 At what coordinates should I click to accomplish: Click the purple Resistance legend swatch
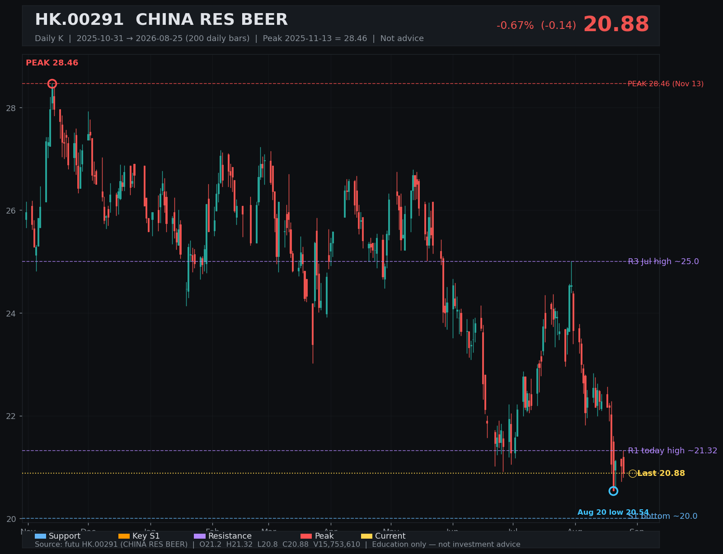[200, 536]
